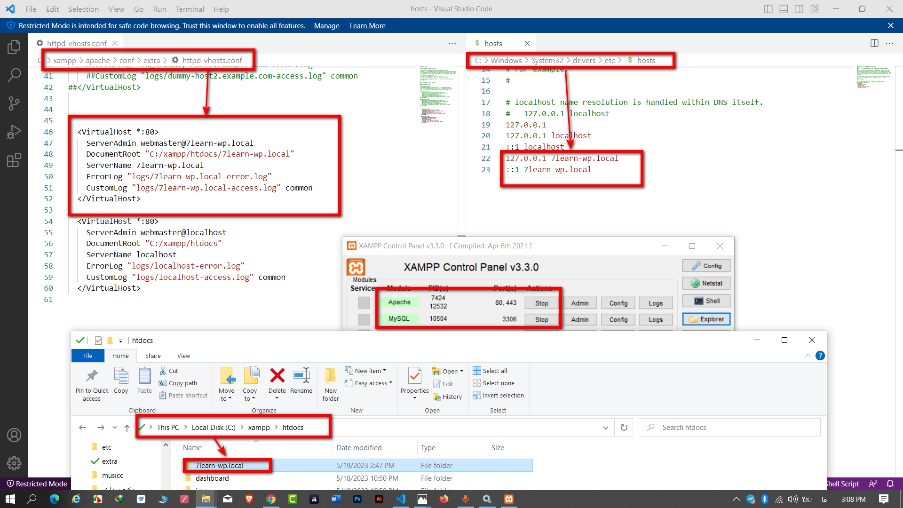The height and width of the screenshot is (508, 903).
Task: Click Rename icon in htdocs ribbon
Action: click(301, 376)
